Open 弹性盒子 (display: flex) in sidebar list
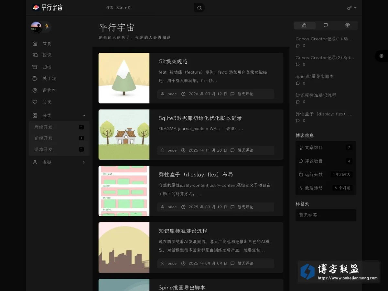Viewport: 388px width, 291px height. pos(324,114)
